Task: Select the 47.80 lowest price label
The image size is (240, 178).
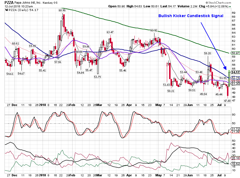Action: click(227, 101)
